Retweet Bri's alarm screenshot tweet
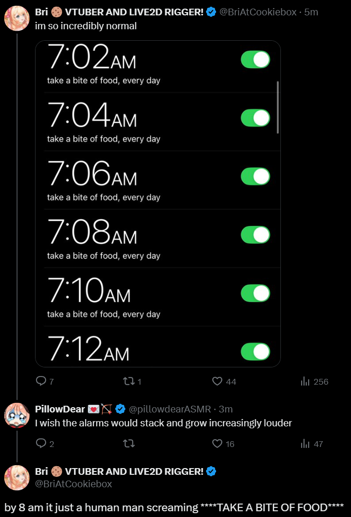The image size is (351, 517). (x=132, y=381)
